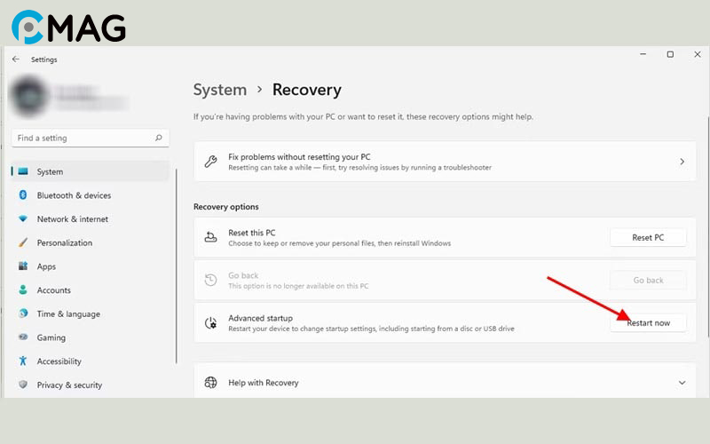This screenshot has height=444, width=710.
Task: Select the Personalization paintbrush icon
Action: pyautogui.click(x=23, y=242)
